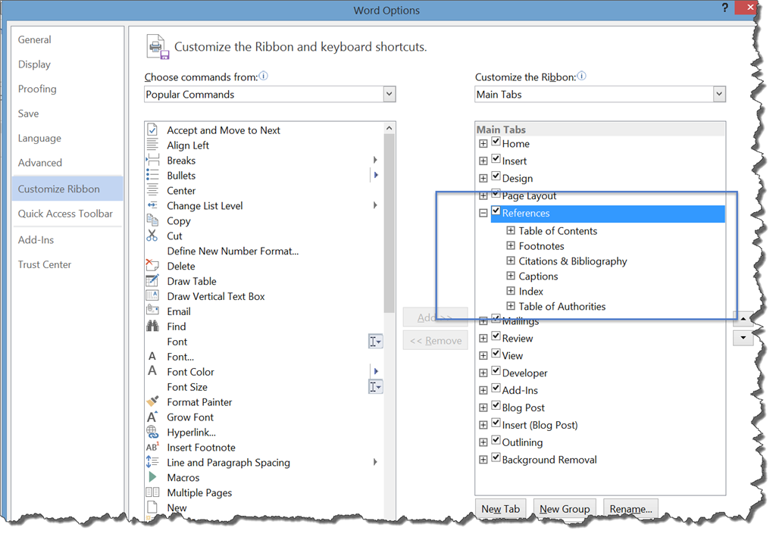Click the Hyperlink globe icon
Viewport: 776px width, 537px height.
pos(152,432)
